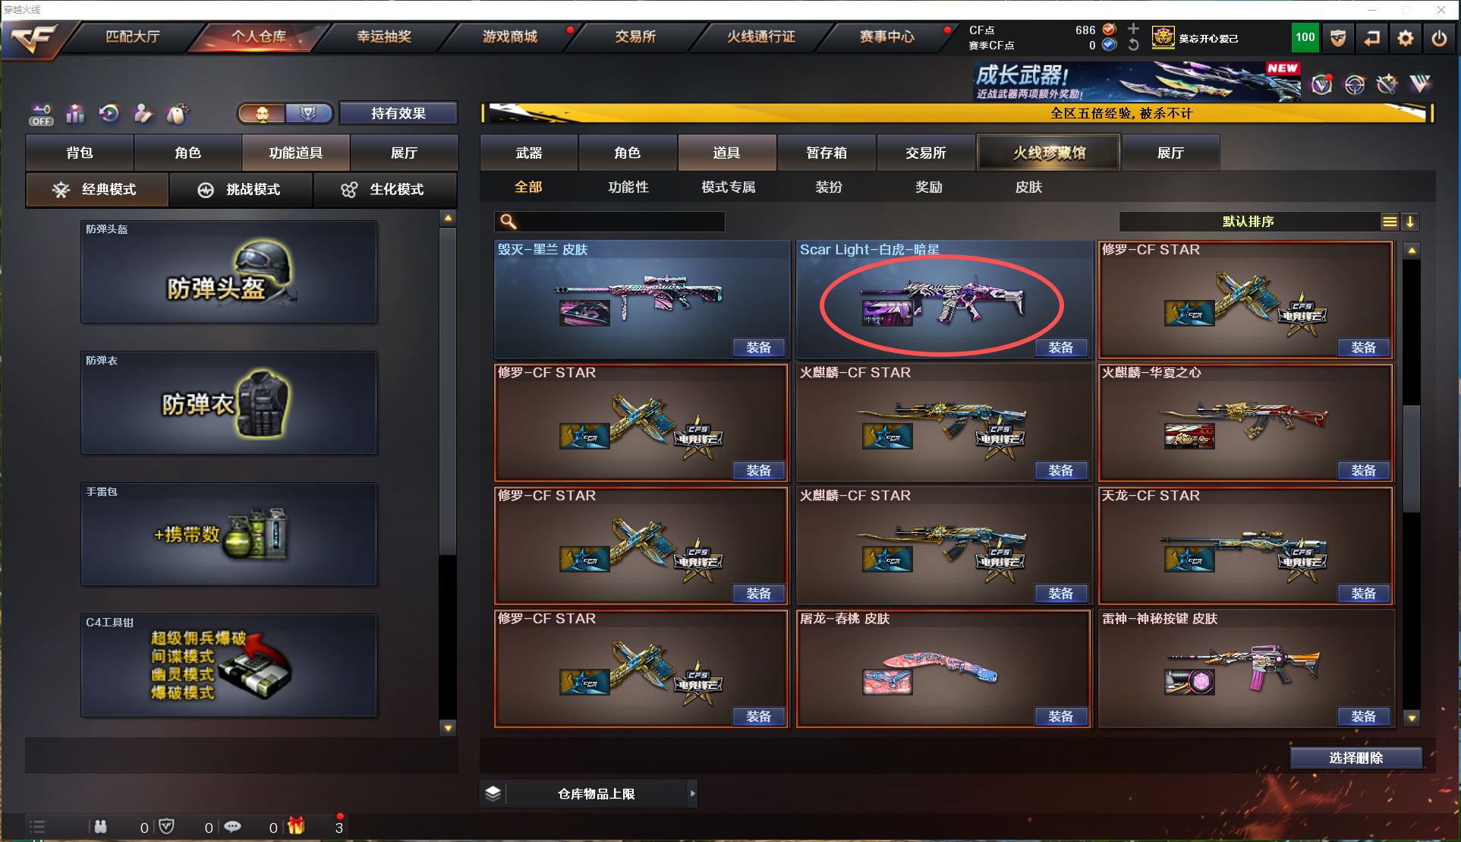The image size is (1461, 842).
Task: Click the power exit icon
Action: [x=1439, y=38]
